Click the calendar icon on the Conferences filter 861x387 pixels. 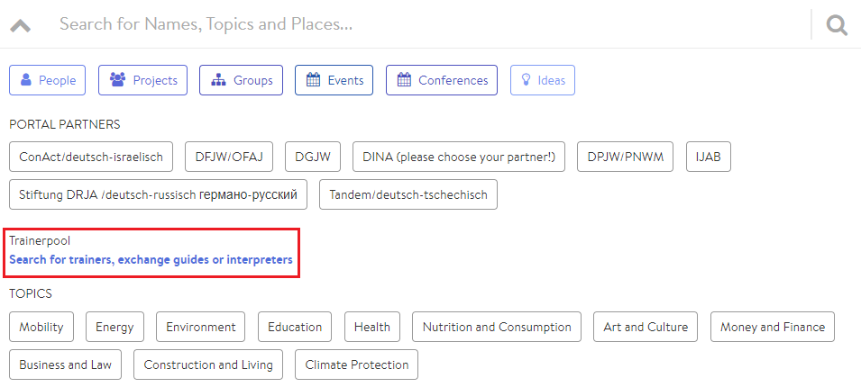[404, 80]
